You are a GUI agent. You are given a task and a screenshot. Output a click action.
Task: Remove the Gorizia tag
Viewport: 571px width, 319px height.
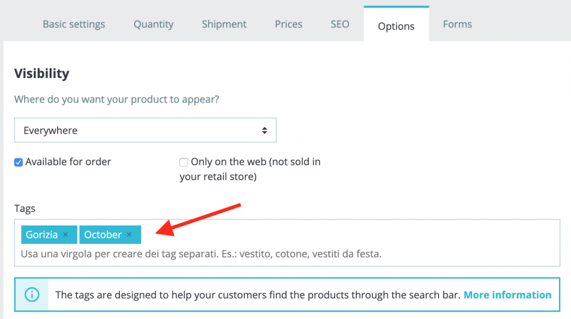pyautogui.click(x=66, y=235)
